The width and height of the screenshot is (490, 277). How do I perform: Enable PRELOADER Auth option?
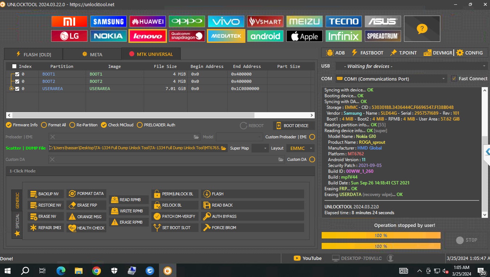[x=156, y=125]
